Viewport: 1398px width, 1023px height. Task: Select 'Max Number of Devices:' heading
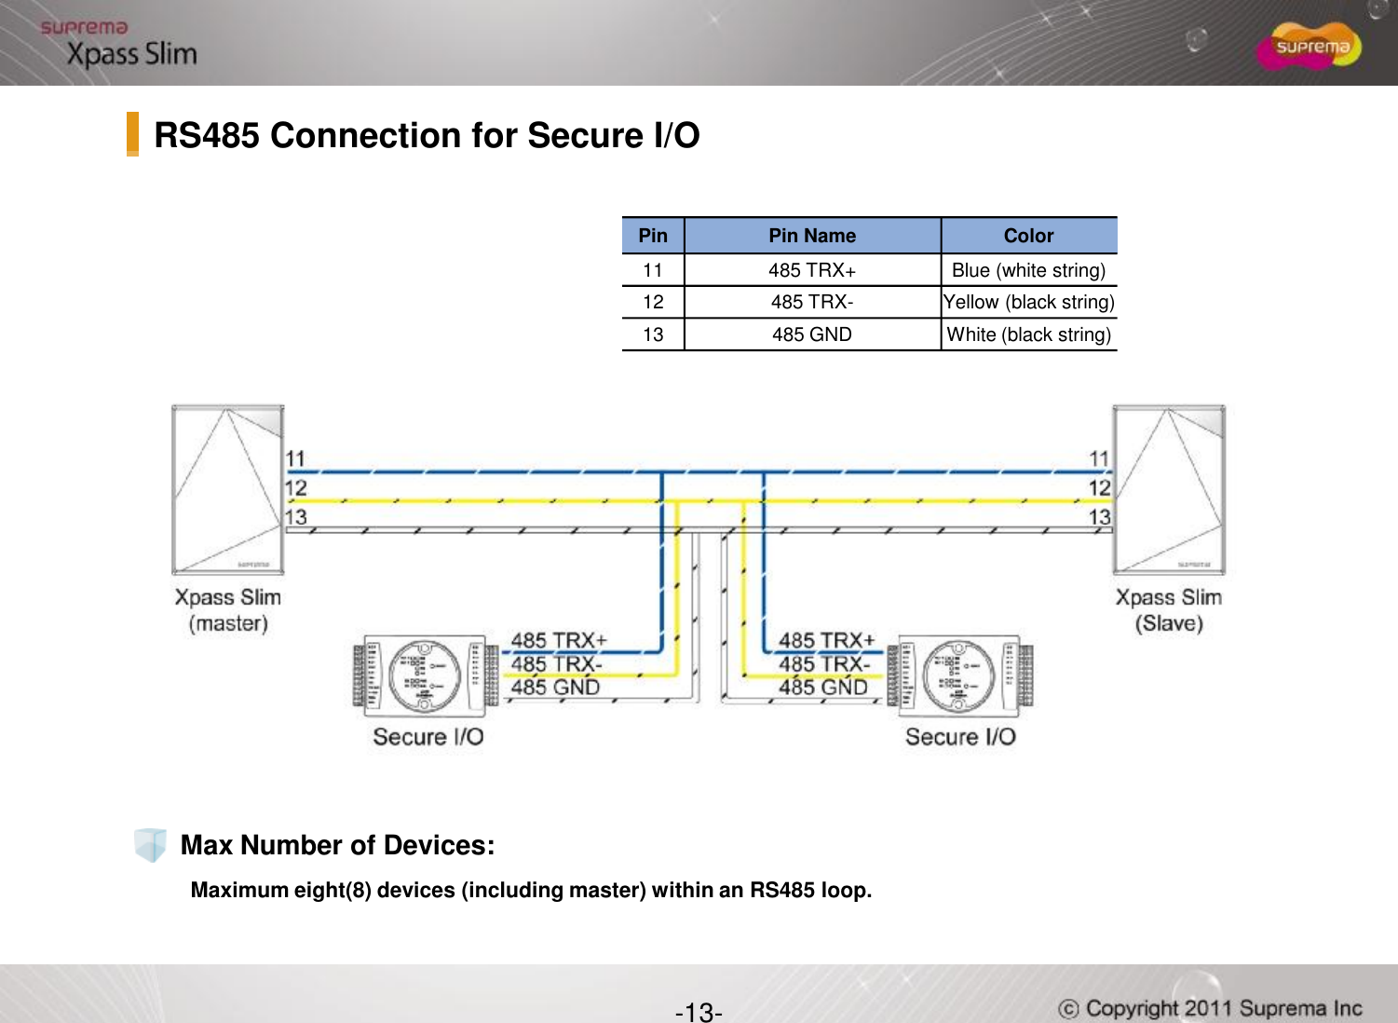[337, 845]
